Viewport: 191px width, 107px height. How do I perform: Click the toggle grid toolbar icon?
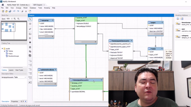pos(22,11)
